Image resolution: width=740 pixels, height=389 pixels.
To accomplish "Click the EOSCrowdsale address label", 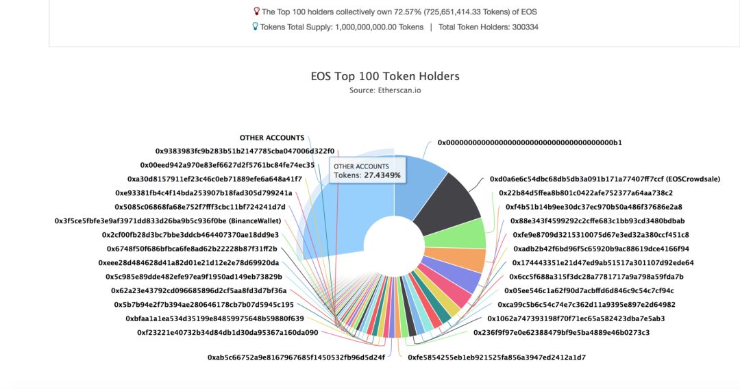I will pos(605,179).
